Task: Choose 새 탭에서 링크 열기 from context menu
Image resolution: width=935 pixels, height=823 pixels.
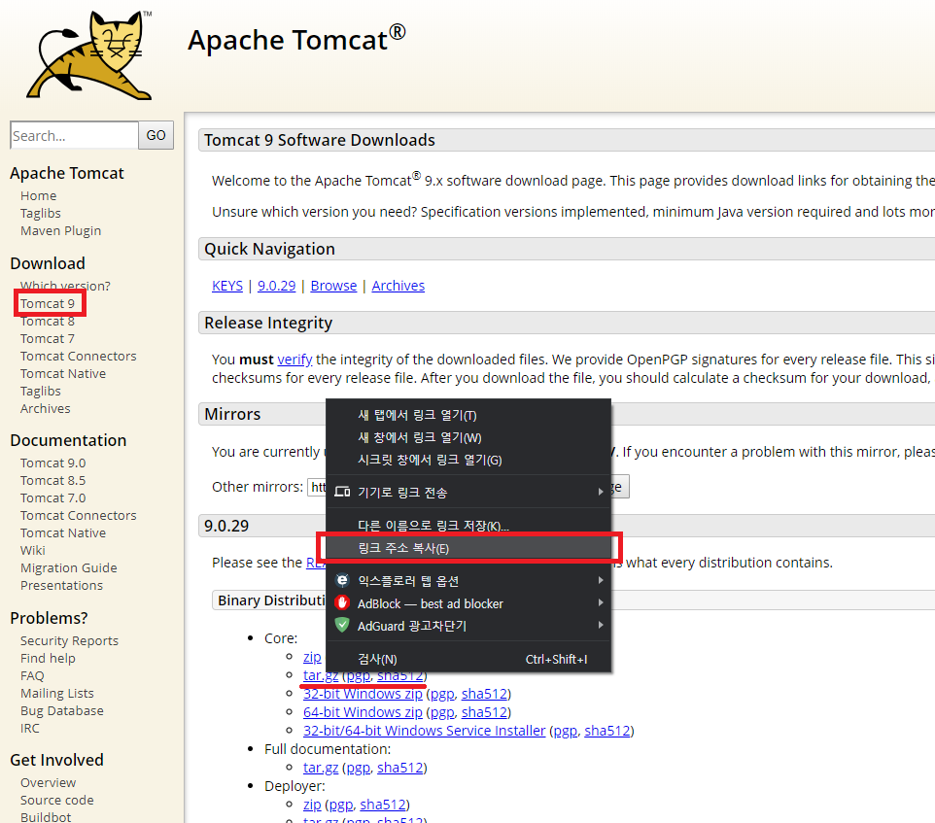Action: coord(468,415)
